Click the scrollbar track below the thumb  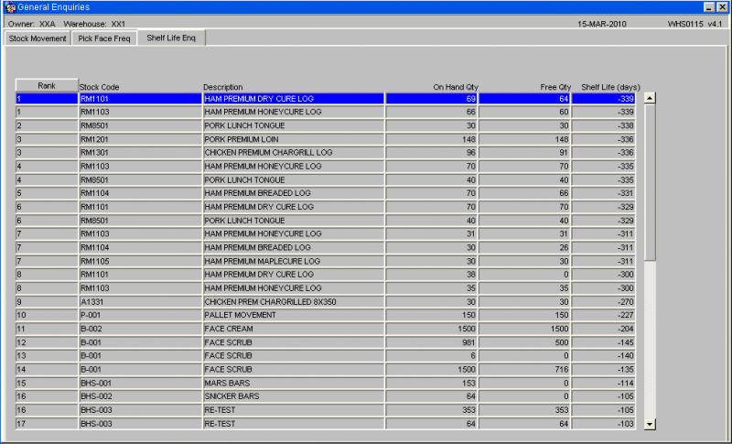click(650, 340)
